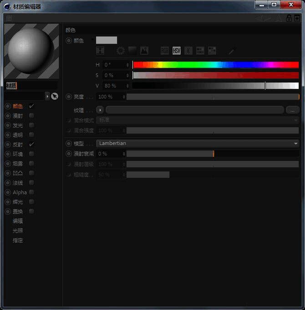Open the color swatches mode icon
Image resolution: width=305 pixels, height=310 pixels.
[212, 51]
